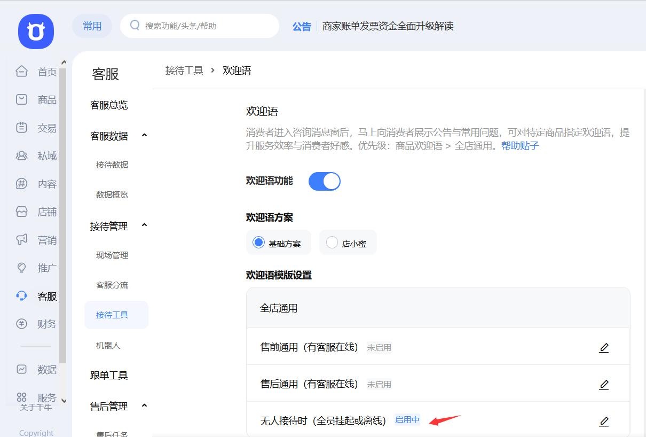Open the 内容 content hashtag icon

click(x=21, y=184)
